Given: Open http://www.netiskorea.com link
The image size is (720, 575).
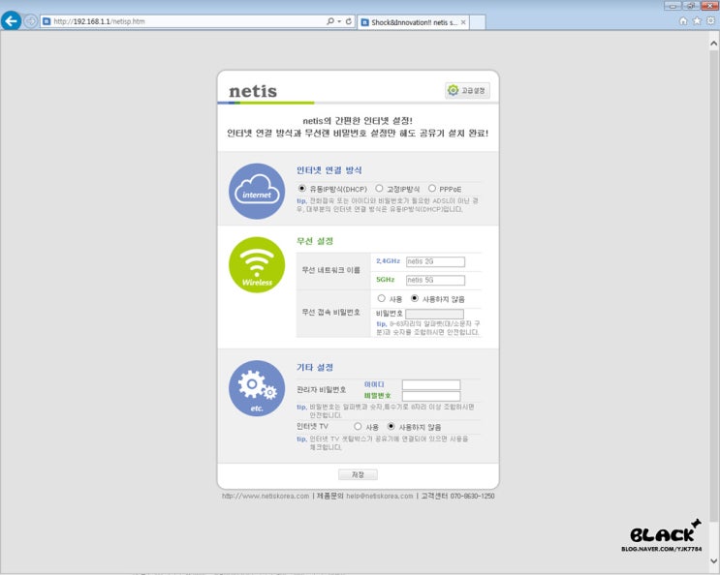Looking at the screenshot, I should (266, 497).
